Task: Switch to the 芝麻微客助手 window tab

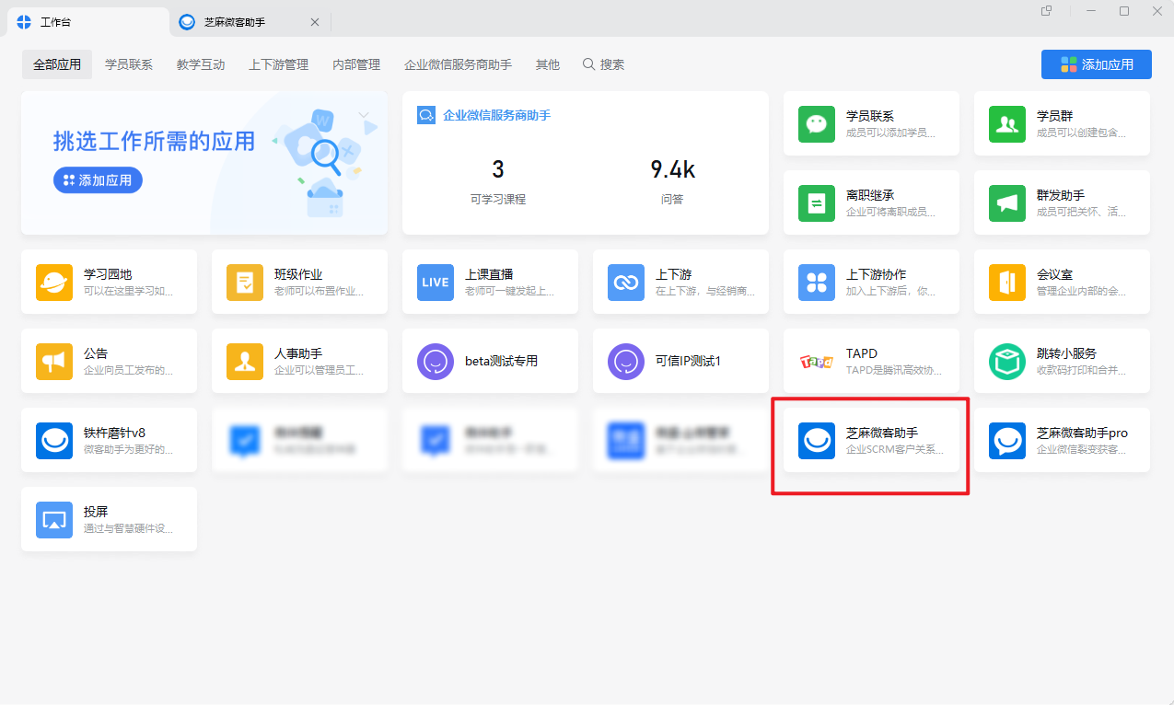Action: pos(250,22)
